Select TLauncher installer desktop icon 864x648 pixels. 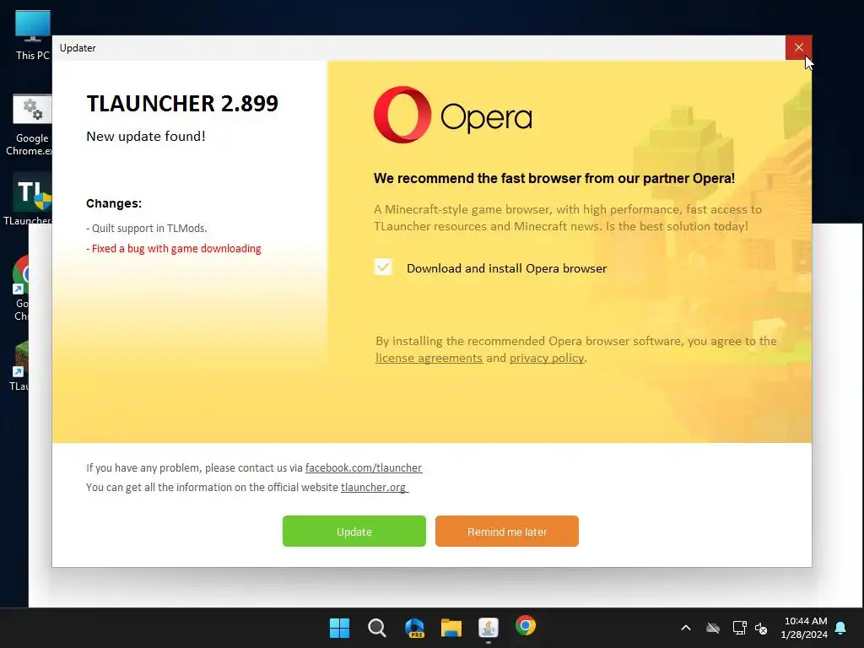tap(29, 199)
